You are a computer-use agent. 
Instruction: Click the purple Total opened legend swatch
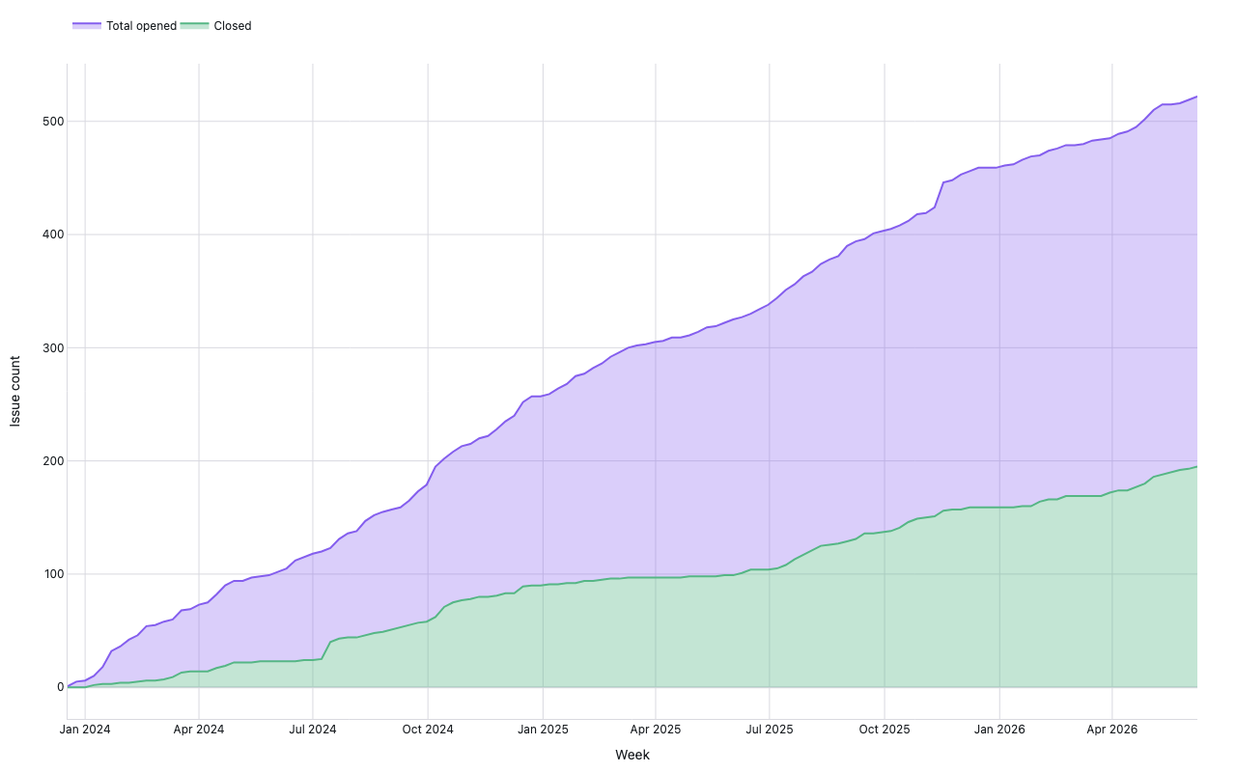coord(87,26)
